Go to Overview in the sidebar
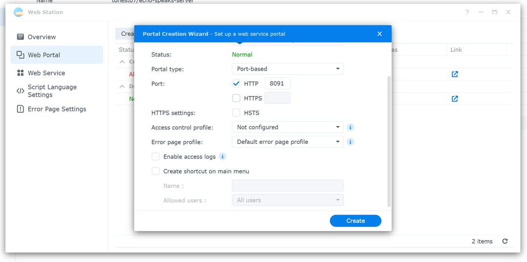 [x=41, y=37]
